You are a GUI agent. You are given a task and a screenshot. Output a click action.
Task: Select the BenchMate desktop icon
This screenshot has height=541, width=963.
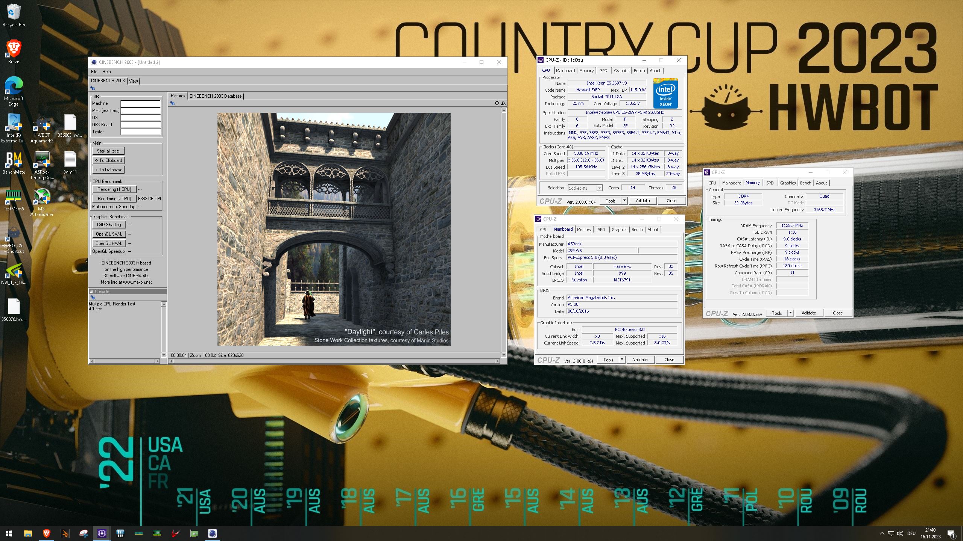[14, 163]
